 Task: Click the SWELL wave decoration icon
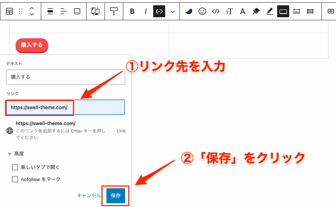pos(189,11)
